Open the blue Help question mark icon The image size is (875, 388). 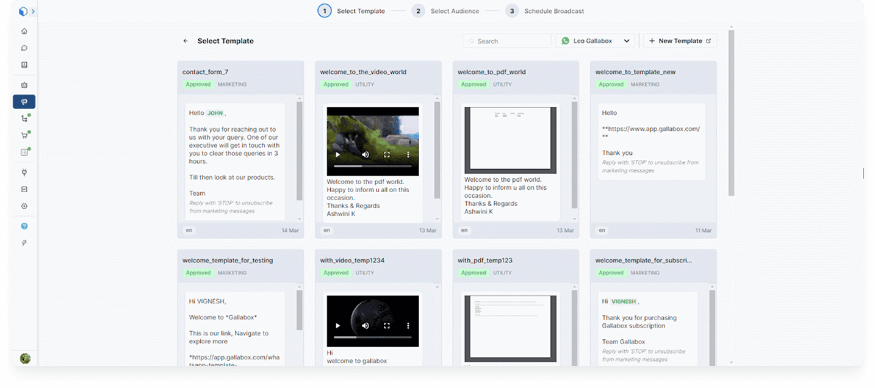(24, 226)
